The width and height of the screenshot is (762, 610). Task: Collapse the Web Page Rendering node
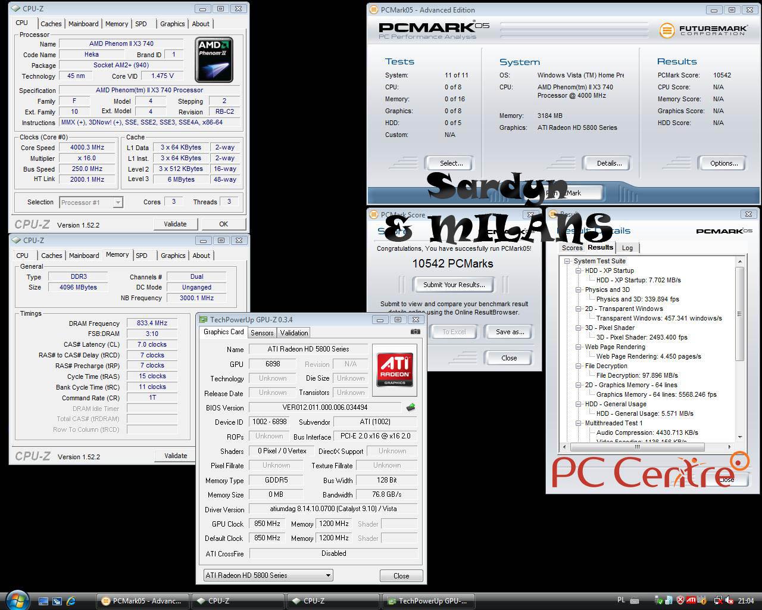tap(578, 347)
